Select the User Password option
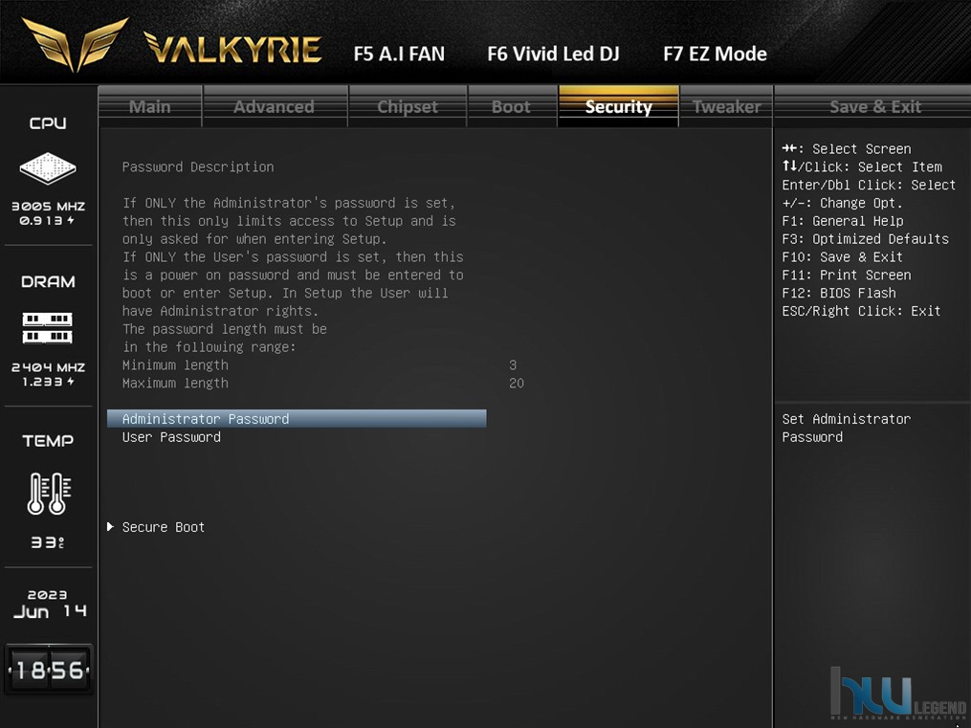This screenshot has width=971, height=728. pos(171,437)
